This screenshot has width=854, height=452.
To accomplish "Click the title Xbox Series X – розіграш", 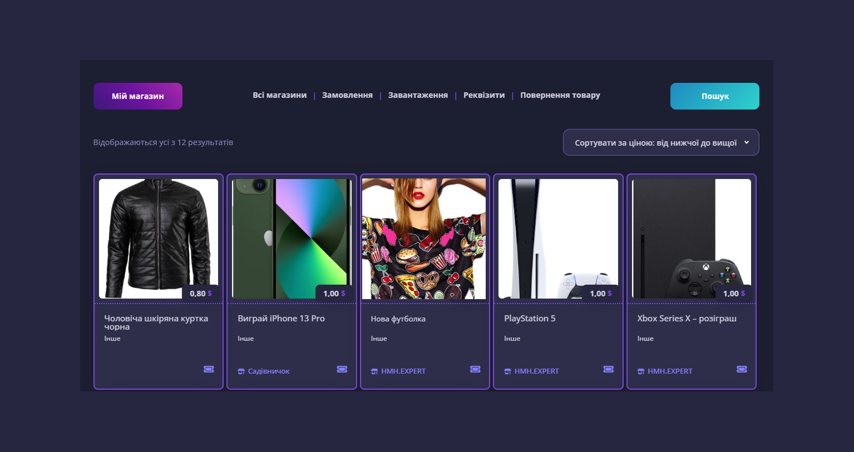I will [687, 319].
